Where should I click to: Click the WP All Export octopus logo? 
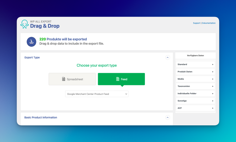[x=24, y=24]
